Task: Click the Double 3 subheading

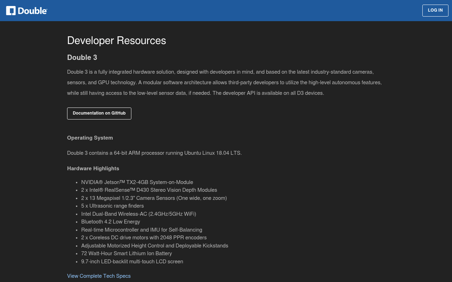Action: (82, 57)
